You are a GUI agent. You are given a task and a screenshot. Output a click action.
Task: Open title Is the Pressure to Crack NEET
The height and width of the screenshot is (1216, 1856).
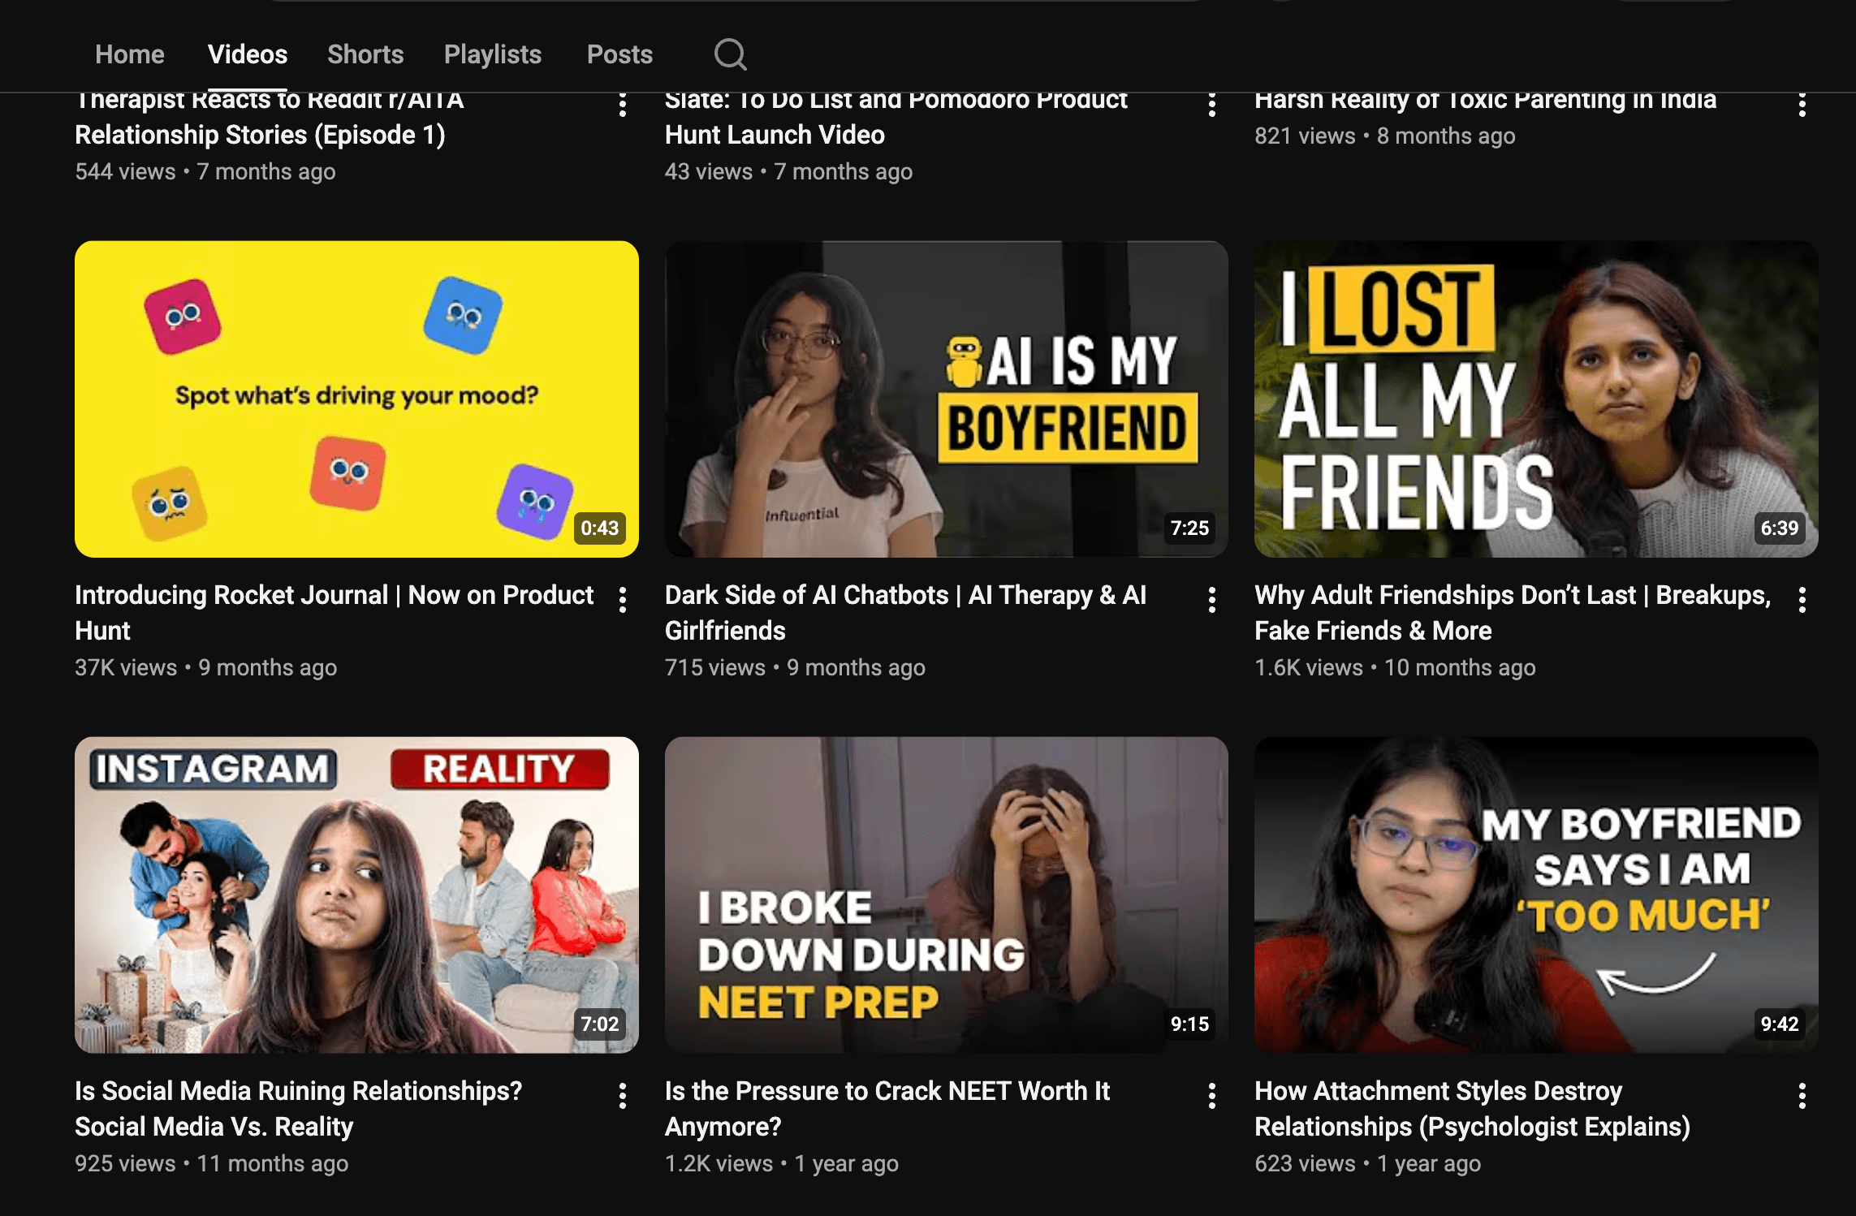click(x=887, y=1108)
